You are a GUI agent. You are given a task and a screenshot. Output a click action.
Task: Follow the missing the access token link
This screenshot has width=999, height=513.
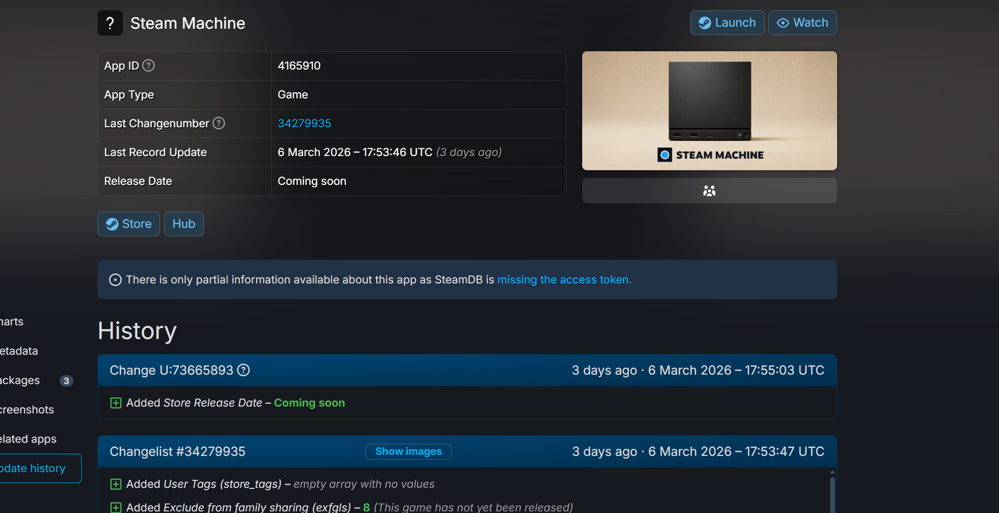coord(564,279)
